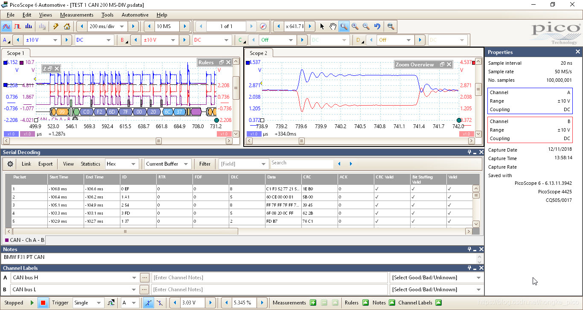Image resolution: width=583 pixels, height=310 pixels.
Task: Increase trigger threshold 3.03 V arrow
Action: (210, 303)
